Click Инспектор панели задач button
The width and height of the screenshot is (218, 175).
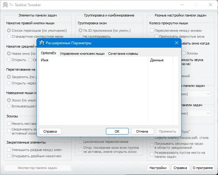tap(37, 168)
